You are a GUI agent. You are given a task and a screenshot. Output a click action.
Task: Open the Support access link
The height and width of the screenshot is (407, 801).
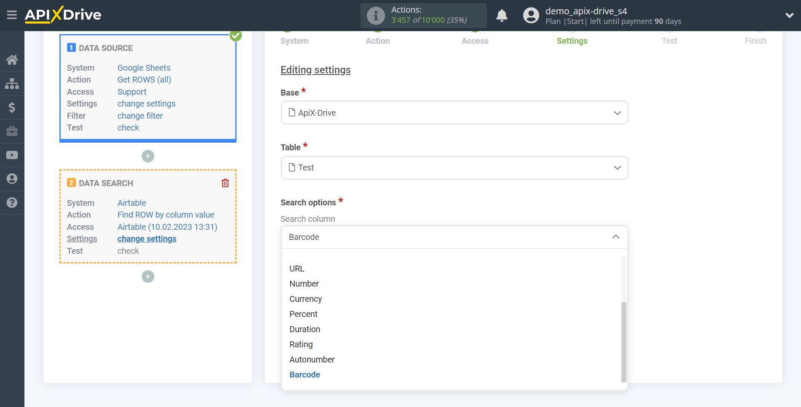(x=132, y=92)
